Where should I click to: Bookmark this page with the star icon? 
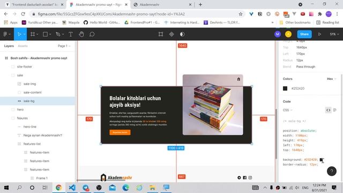[x=241, y=14]
